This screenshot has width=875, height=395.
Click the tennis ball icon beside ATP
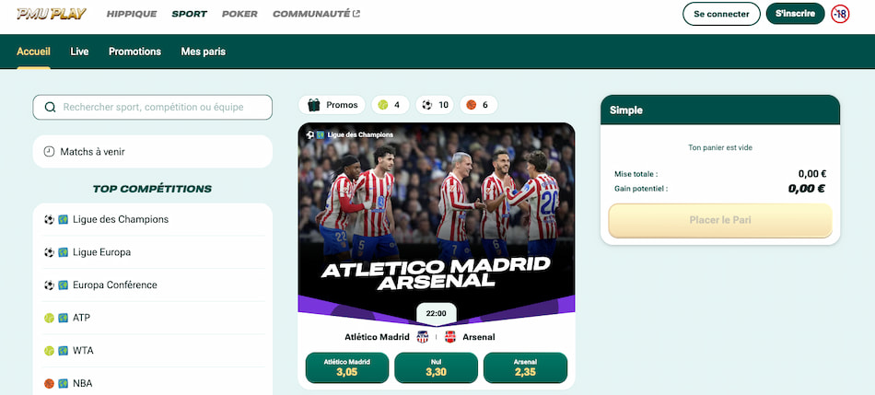(x=49, y=318)
